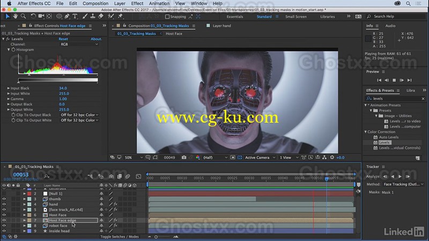Click the composition mini-flowchart icon
This screenshot has width=429, height=241.
coord(90,177)
